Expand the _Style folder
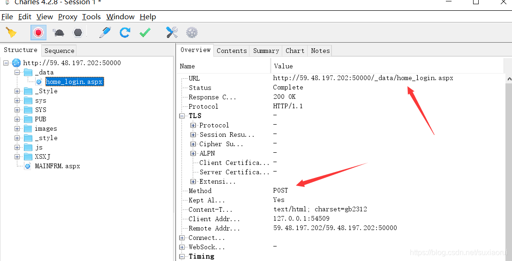512x261 pixels. (x=17, y=91)
